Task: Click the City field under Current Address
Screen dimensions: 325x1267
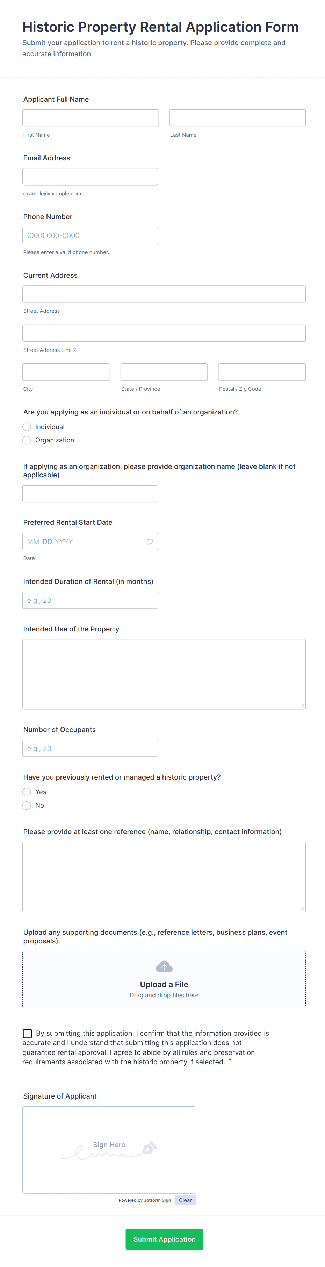Action: point(66,371)
